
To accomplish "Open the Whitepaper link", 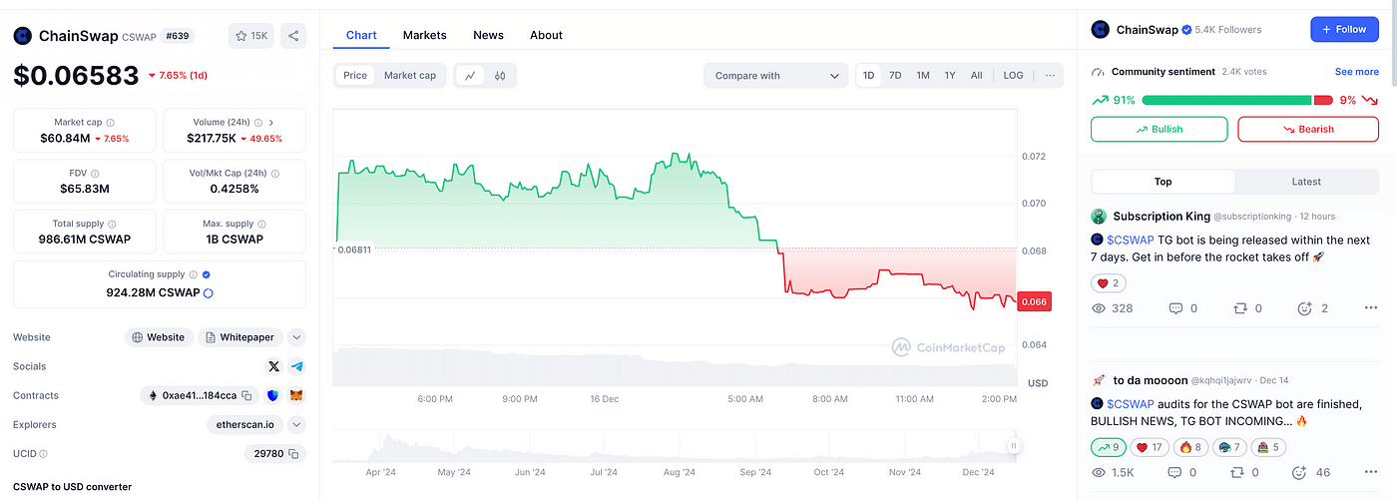I will tap(239, 337).
